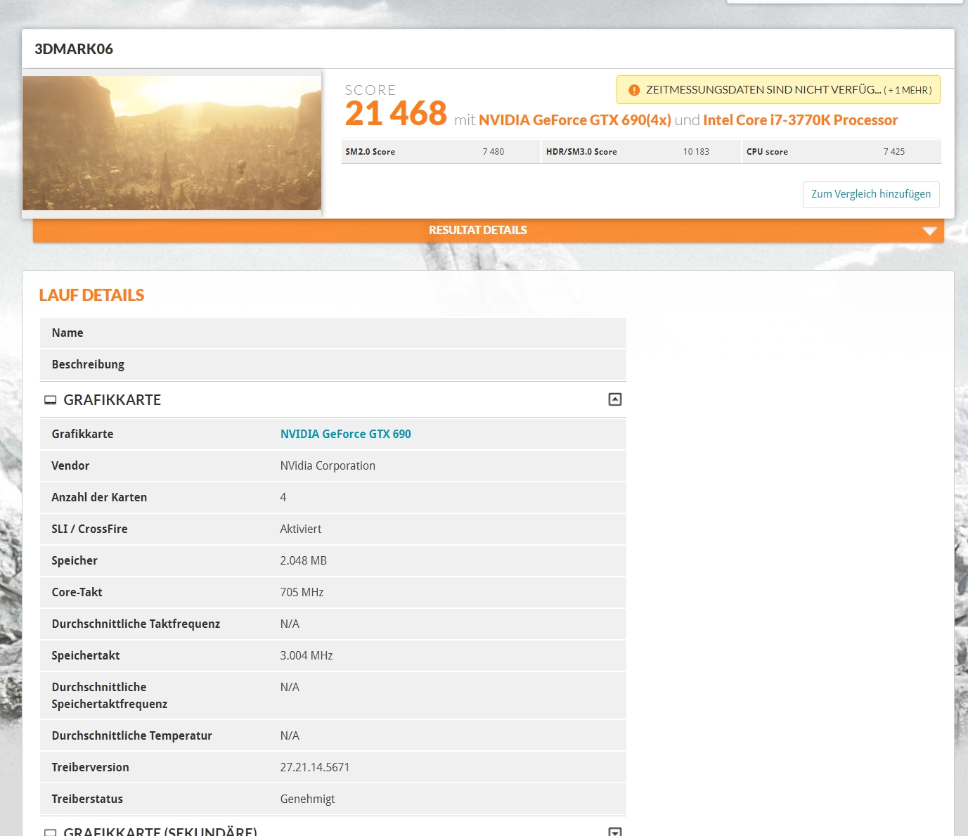
Task: Click the HDR/SM3.0 Score value 10 183
Action: pyautogui.click(x=696, y=152)
